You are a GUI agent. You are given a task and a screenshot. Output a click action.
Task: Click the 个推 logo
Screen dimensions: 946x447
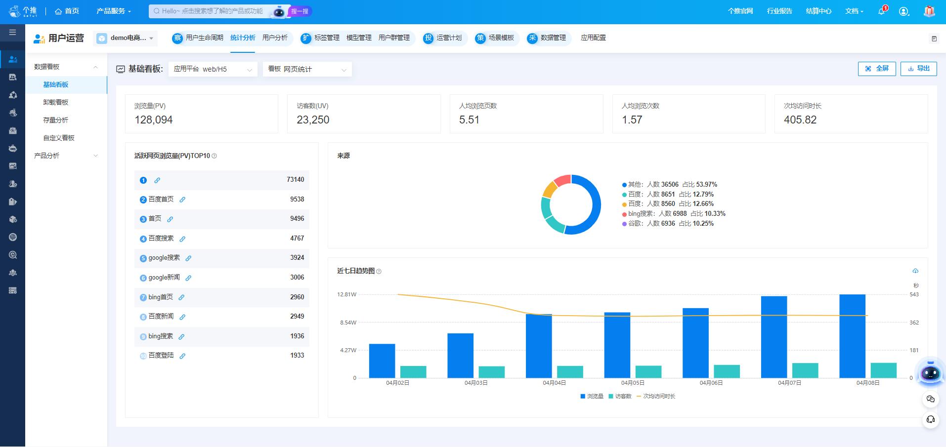tap(23, 11)
